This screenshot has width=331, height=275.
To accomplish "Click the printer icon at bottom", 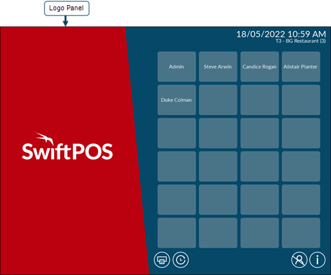I will point(162,260).
